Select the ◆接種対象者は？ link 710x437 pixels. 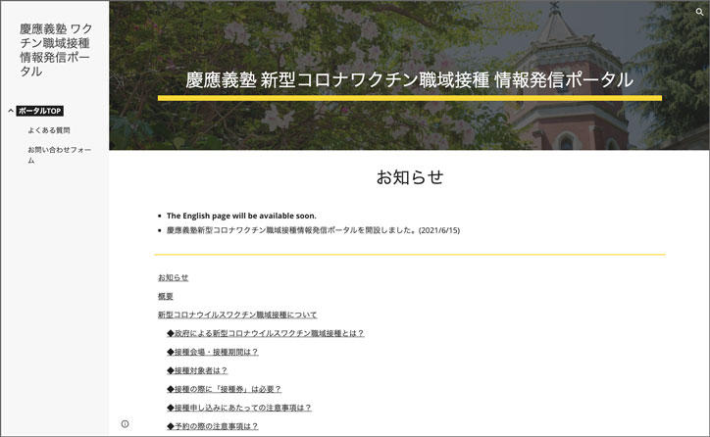(x=196, y=370)
